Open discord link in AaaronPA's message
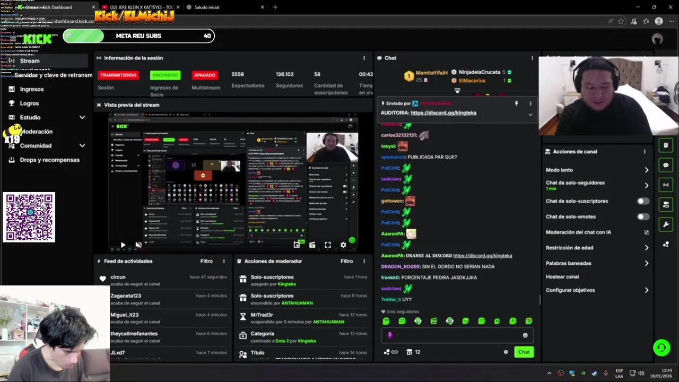The image size is (679, 382). pos(483,256)
